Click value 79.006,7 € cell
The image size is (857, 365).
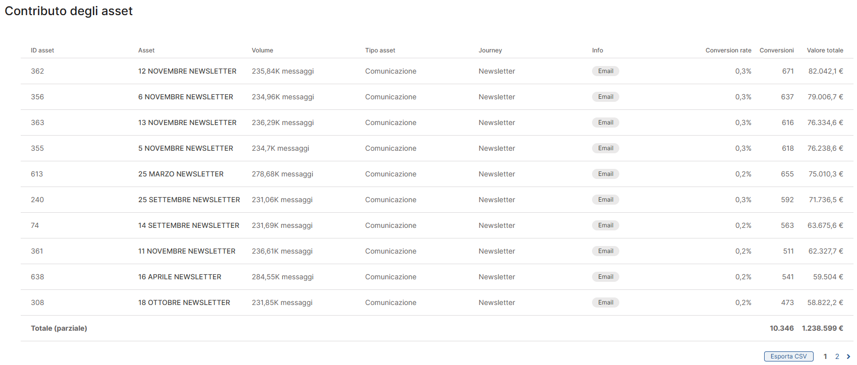pyautogui.click(x=825, y=97)
